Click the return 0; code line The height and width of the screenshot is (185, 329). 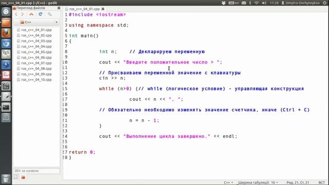[x=82, y=152]
